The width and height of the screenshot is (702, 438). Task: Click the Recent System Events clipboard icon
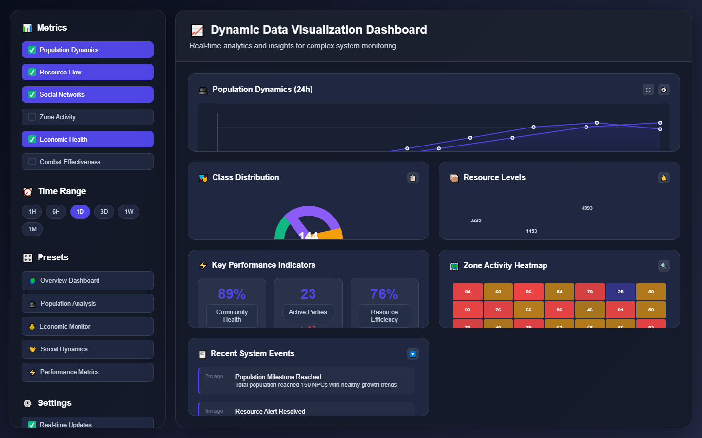coord(202,354)
